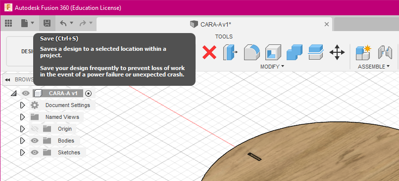
Task: Open the Undo history dropdown arrow
Action: [71, 23]
